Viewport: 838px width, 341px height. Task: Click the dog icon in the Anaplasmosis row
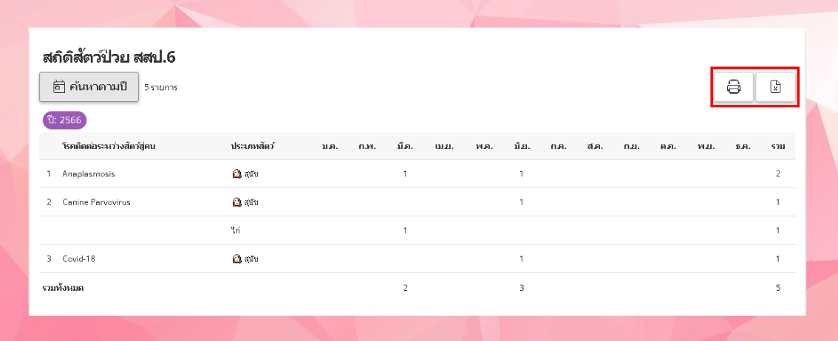[x=236, y=174]
